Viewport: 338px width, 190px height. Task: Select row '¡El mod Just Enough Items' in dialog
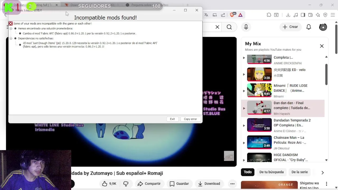coord(90,45)
